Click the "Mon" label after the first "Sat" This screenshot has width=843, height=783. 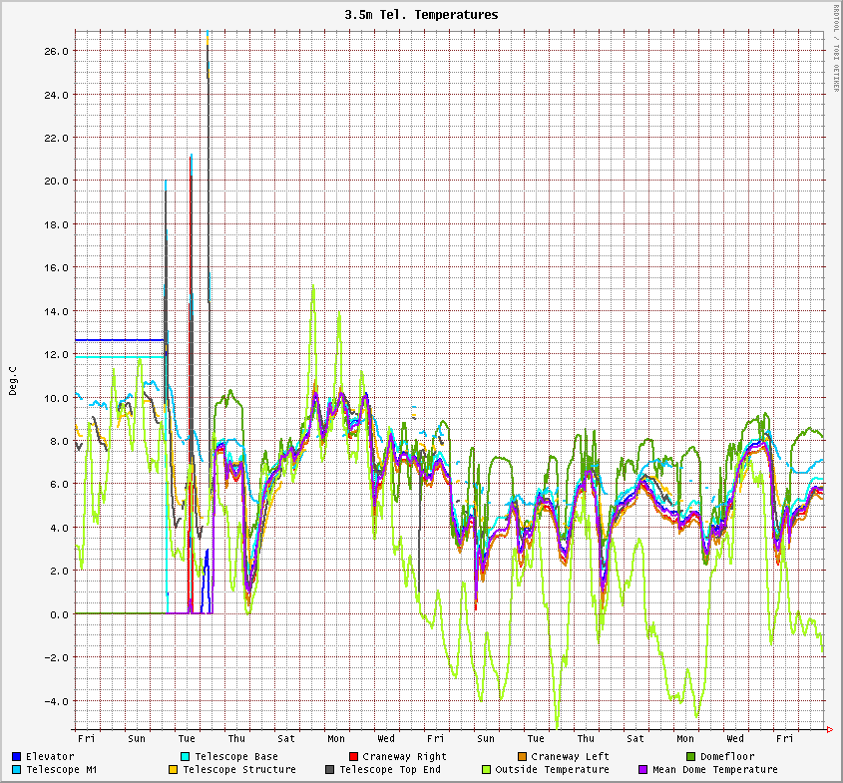[x=336, y=738]
